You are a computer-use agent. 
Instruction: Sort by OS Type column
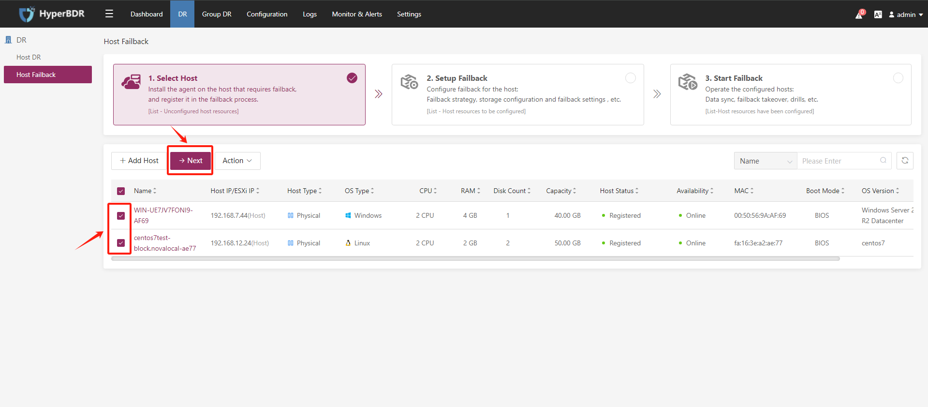point(372,191)
